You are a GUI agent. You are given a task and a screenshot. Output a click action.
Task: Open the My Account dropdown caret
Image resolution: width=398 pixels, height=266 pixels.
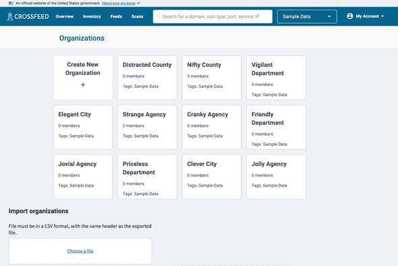(382, 16)
